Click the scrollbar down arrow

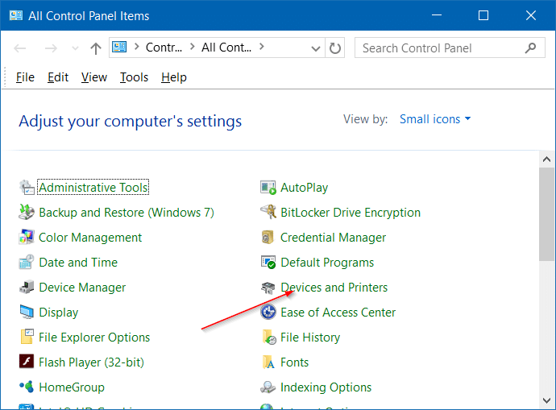point(546,401)
